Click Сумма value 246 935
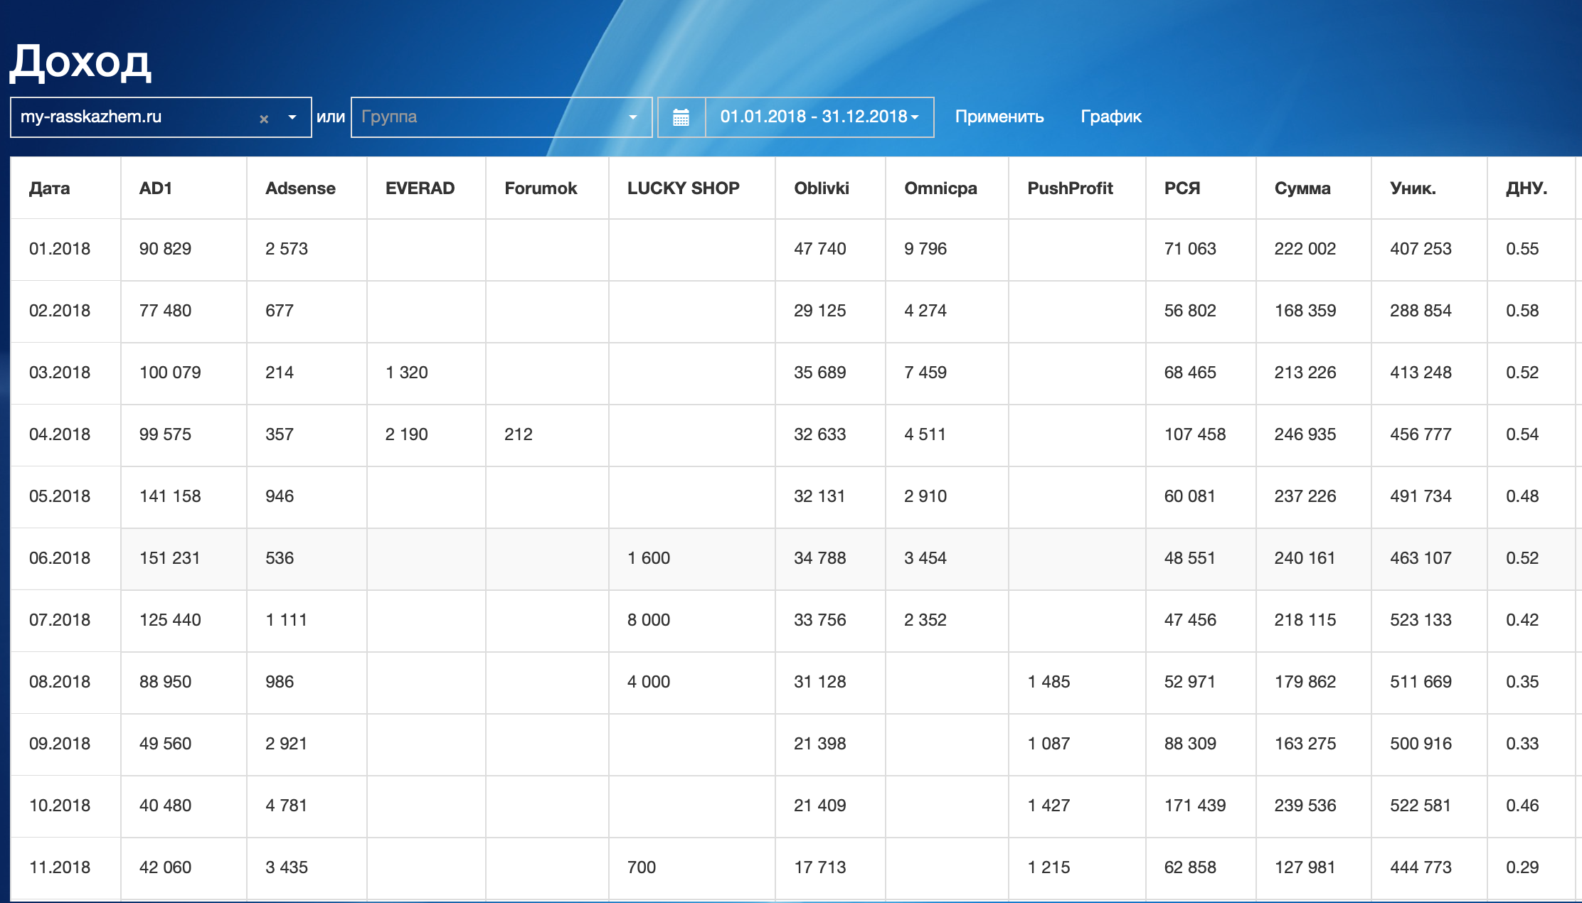The height and width of the screenshot is (903, 1582). tap(1305, 434)
